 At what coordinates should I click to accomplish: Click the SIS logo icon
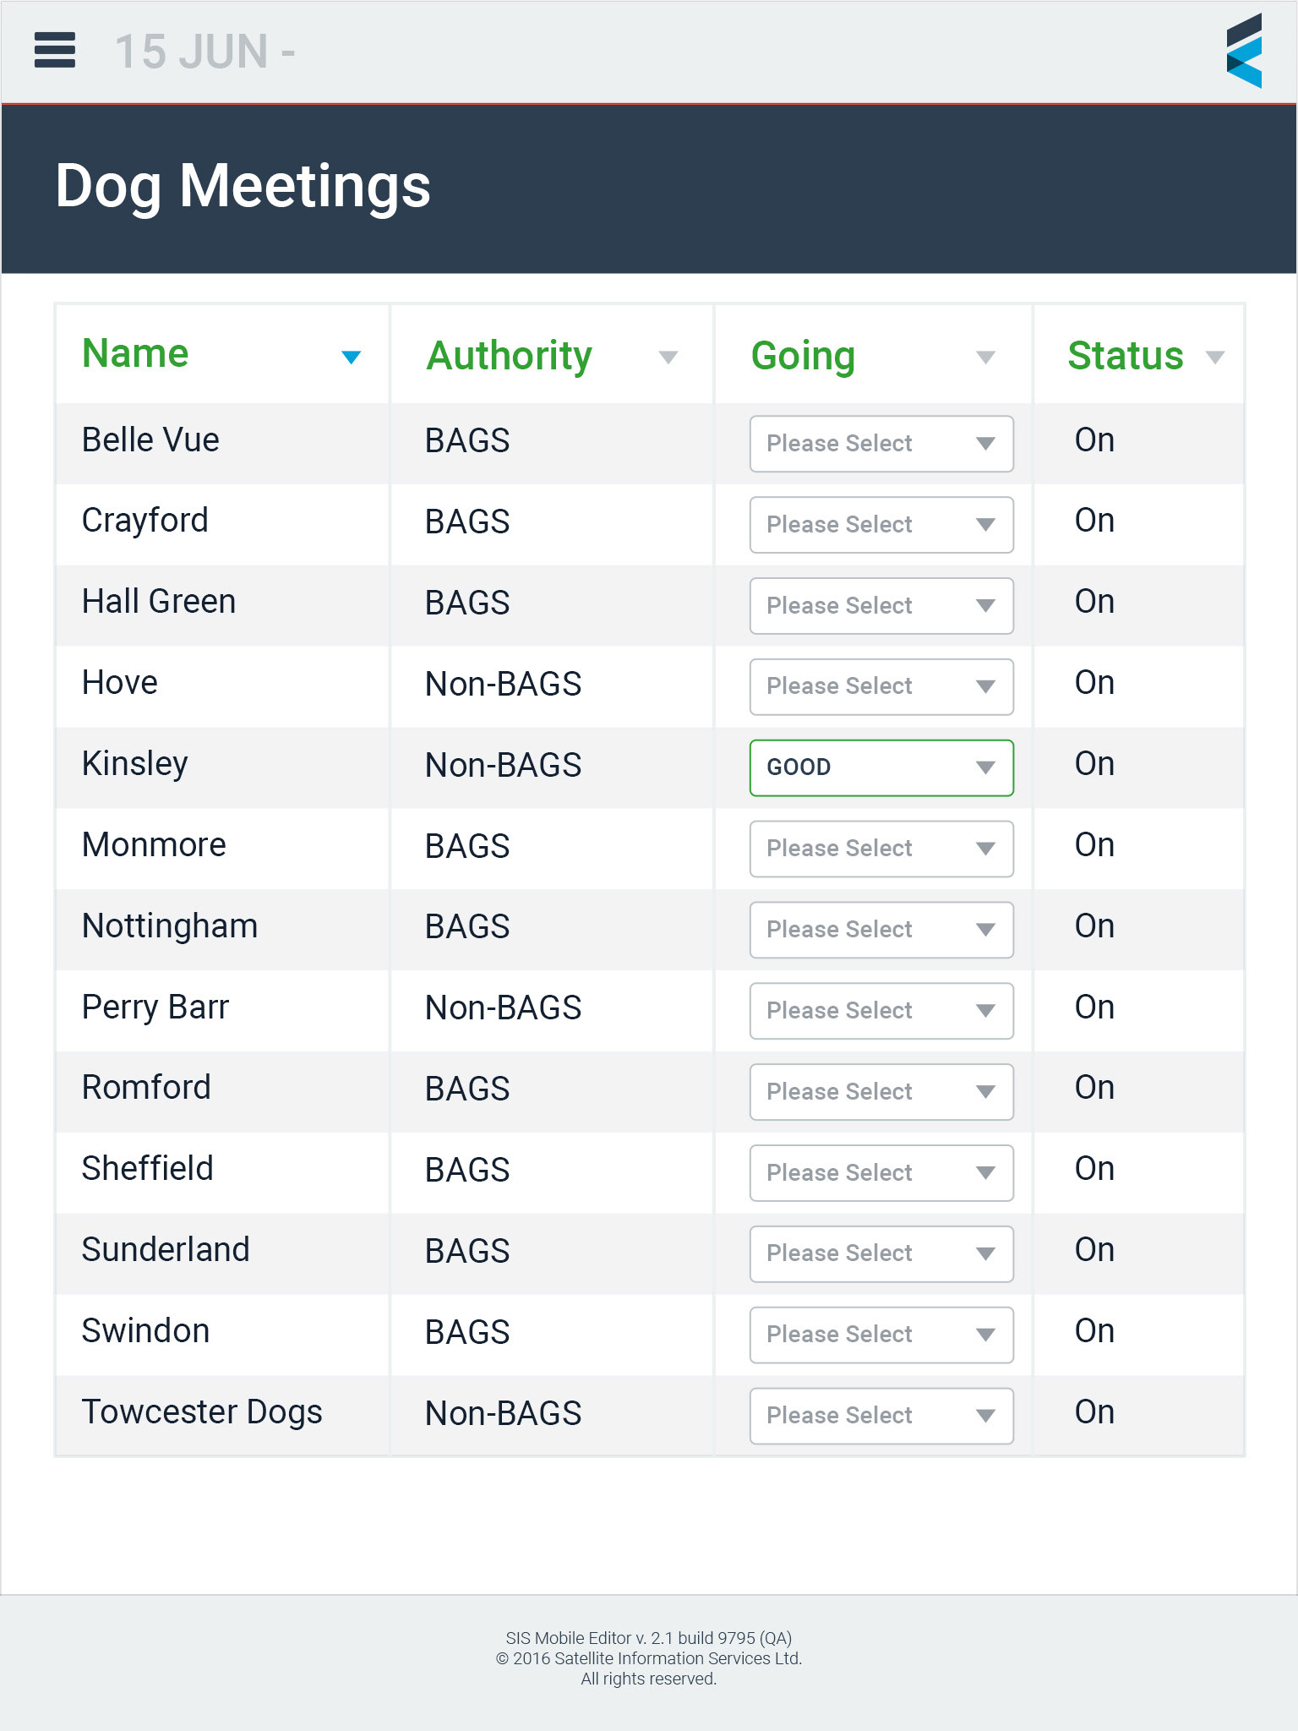click(1244, 51)
